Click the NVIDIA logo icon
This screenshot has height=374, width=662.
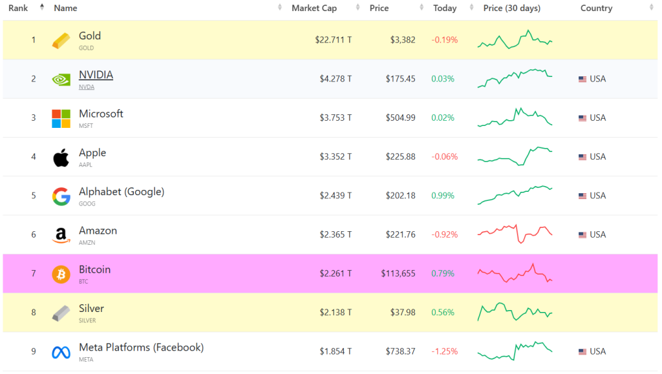click(x=61, y=79)
